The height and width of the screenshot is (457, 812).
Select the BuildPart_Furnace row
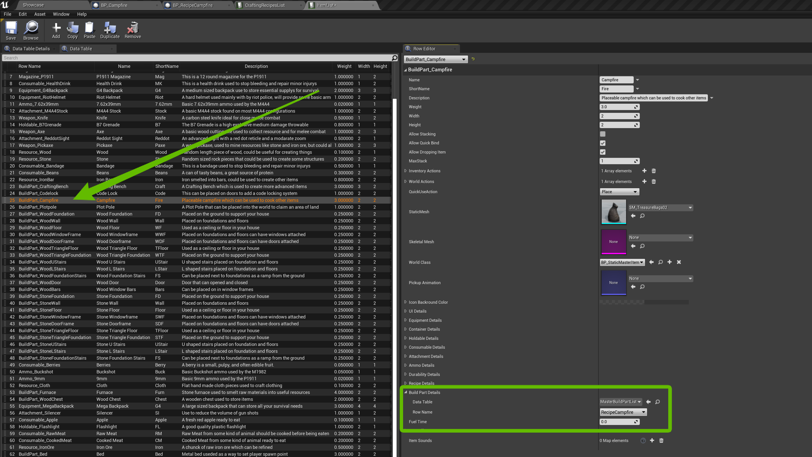[x=37, y=392]
